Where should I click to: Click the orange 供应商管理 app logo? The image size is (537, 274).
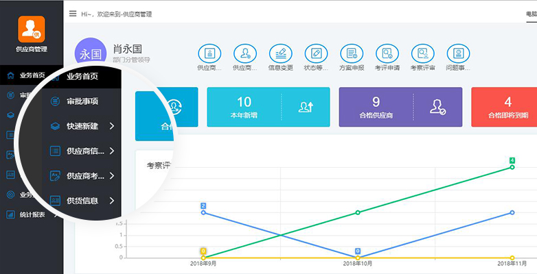(32, 29)
